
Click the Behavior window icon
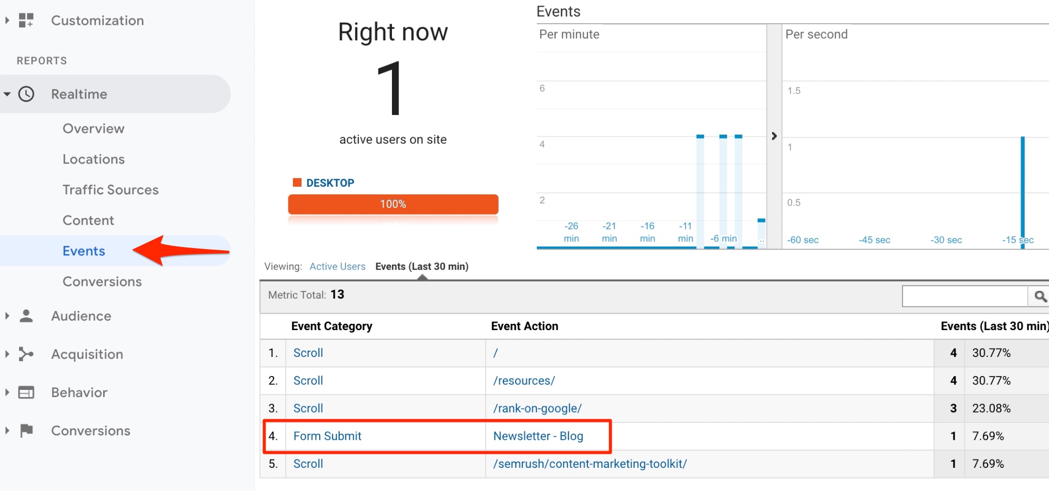coord(26,392)
